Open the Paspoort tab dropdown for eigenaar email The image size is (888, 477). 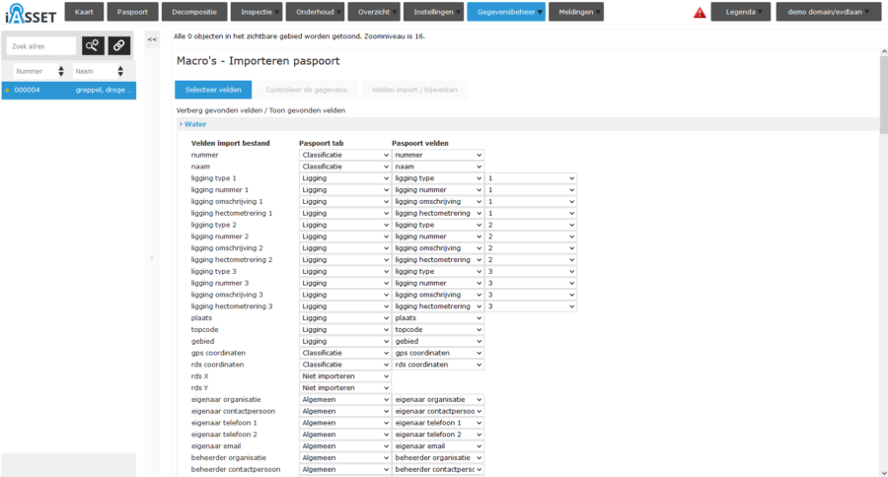point(345,445)
